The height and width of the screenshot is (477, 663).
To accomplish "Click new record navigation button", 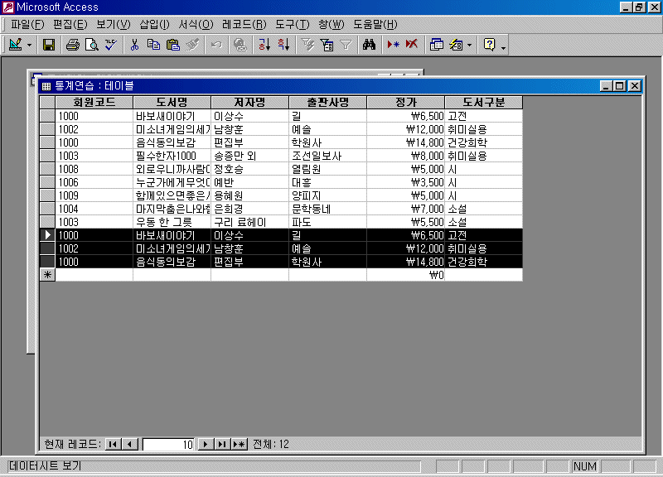I will [239, 444].
